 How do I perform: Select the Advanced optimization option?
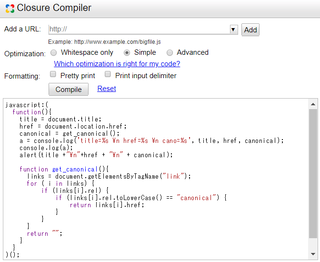click(x=170, y=53)
